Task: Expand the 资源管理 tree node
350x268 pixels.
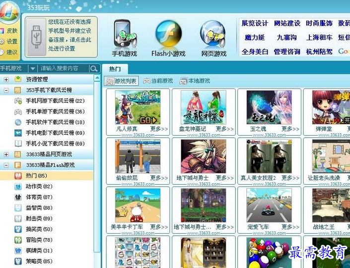Action: tap(6, 79)
